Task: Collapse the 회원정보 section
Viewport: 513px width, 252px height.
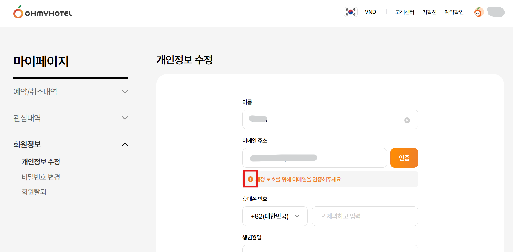Action: [x=125, y=144]
